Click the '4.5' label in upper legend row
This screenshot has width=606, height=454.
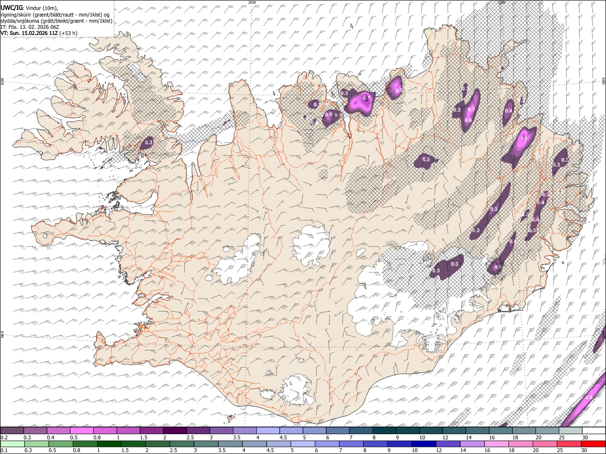tap(283, 437)
